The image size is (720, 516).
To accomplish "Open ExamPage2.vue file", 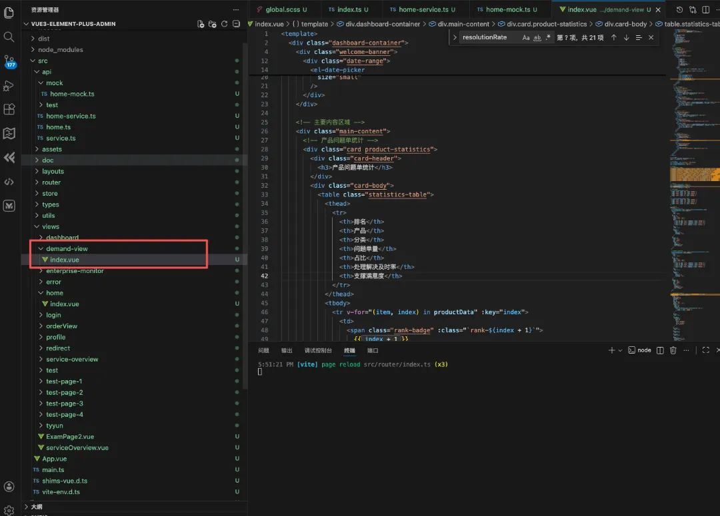I will click(x=70, y=436).
